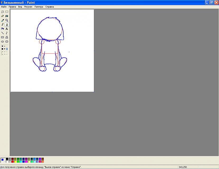Choose the large square brush shape

pos(2,49)
